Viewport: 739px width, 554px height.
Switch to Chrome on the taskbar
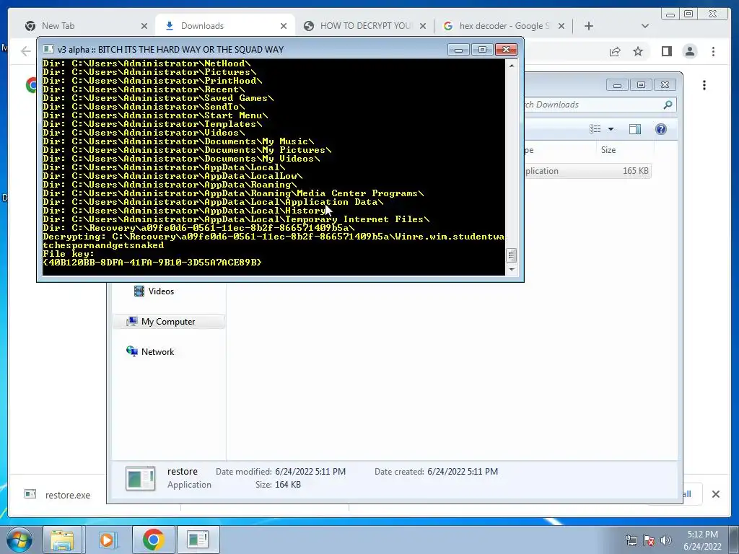153,540
